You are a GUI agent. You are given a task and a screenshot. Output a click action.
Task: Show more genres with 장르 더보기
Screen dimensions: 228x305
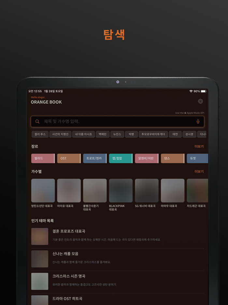coord(199,147)
